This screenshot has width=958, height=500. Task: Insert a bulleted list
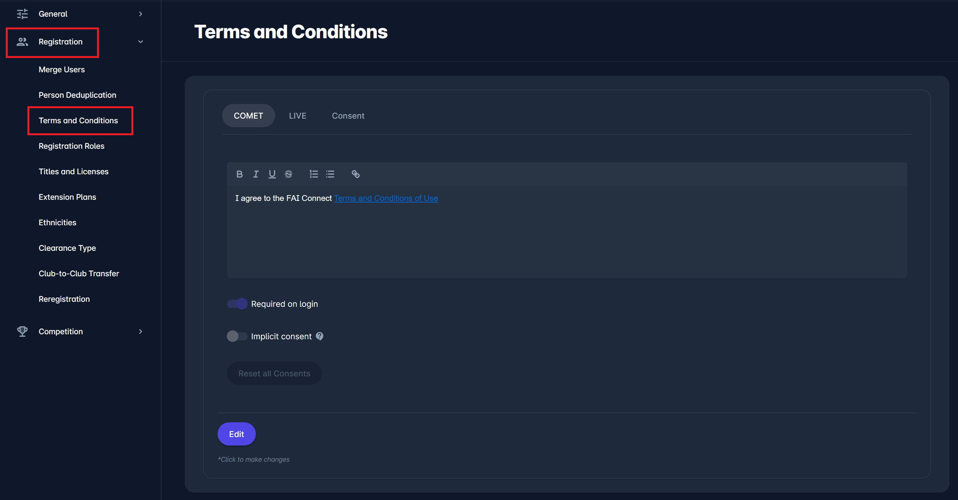[330, 174]
